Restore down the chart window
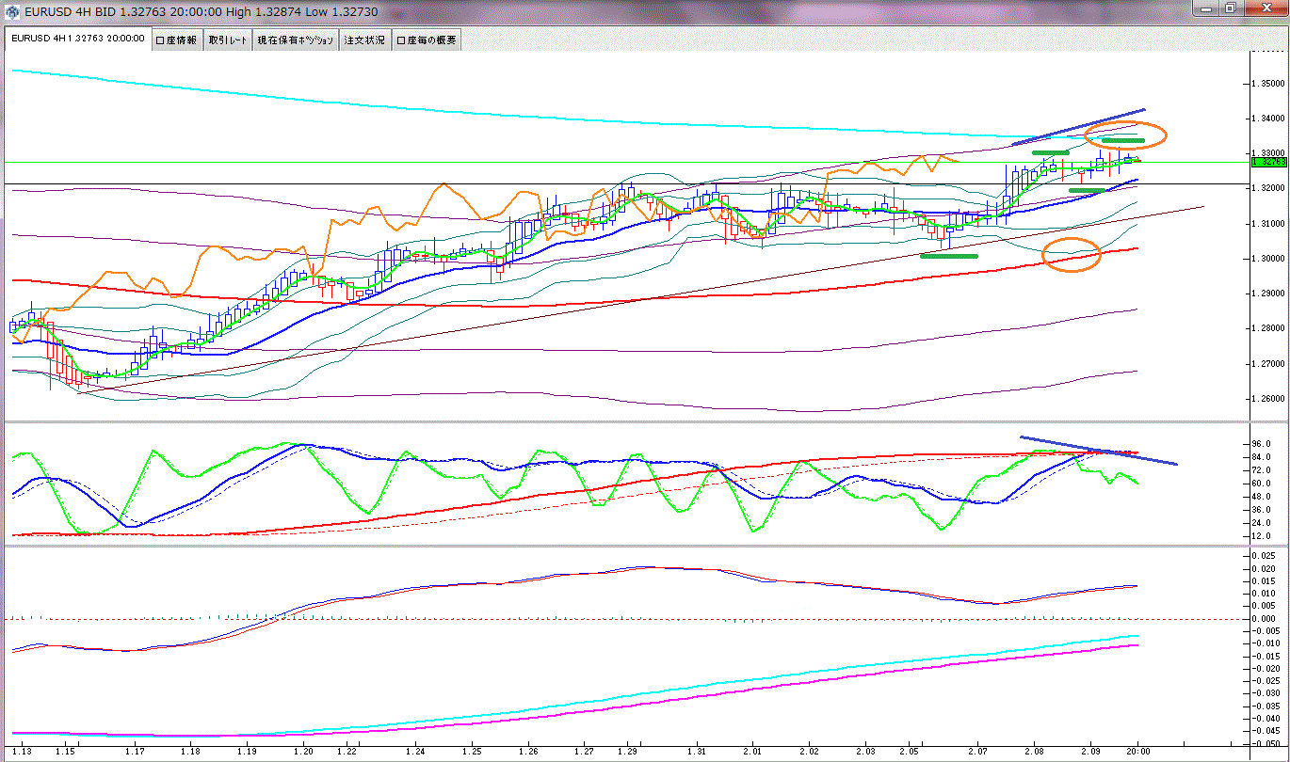Image resolution: width=1290 pixels, height=762 pixels. (1231, 8)
